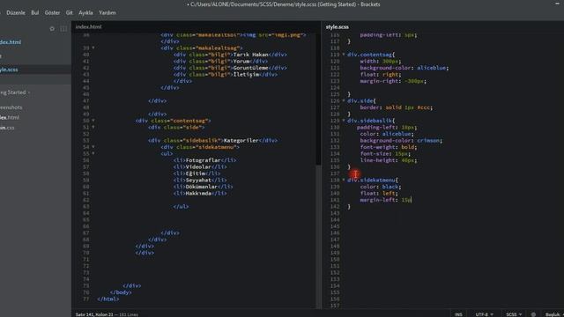Click 'İletişim' text on line 43
The height and width of the screenshot is (317, 564).
246,75
